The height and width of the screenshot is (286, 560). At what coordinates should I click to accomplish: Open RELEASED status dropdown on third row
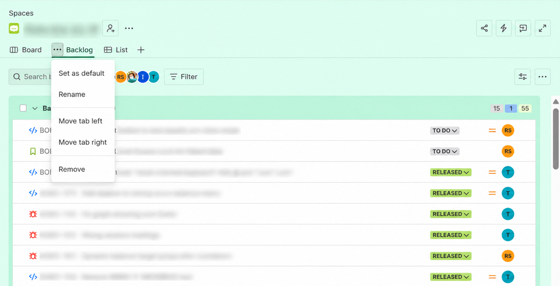click(451, 172)
